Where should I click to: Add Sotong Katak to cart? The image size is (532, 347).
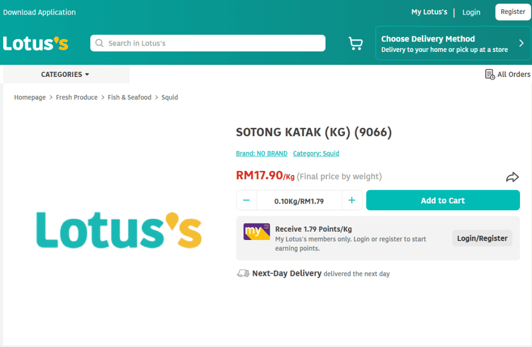coord(443,200)
